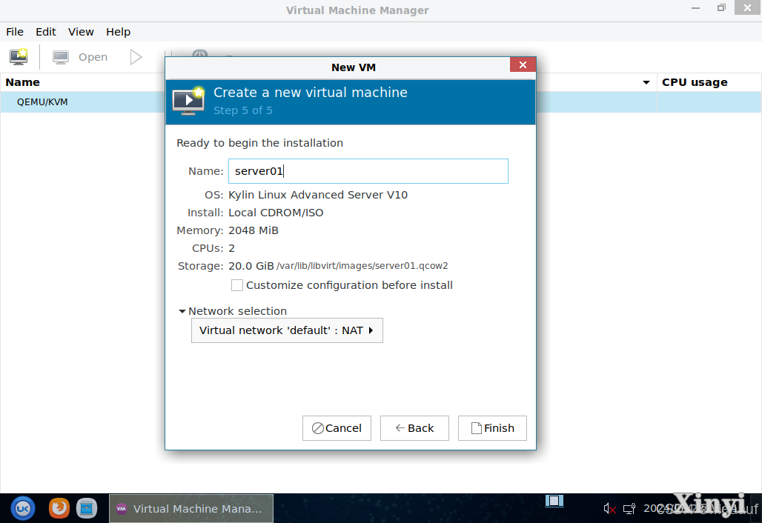Open the Edit menu

point(46,32)
